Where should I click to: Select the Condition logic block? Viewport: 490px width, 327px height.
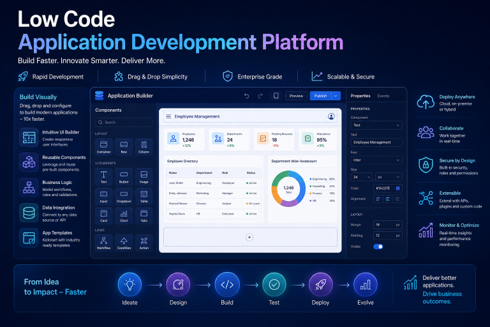click(x=124, y=243)
